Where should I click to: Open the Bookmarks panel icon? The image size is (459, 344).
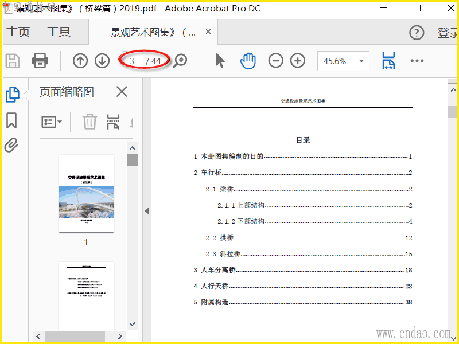[11, 120]
